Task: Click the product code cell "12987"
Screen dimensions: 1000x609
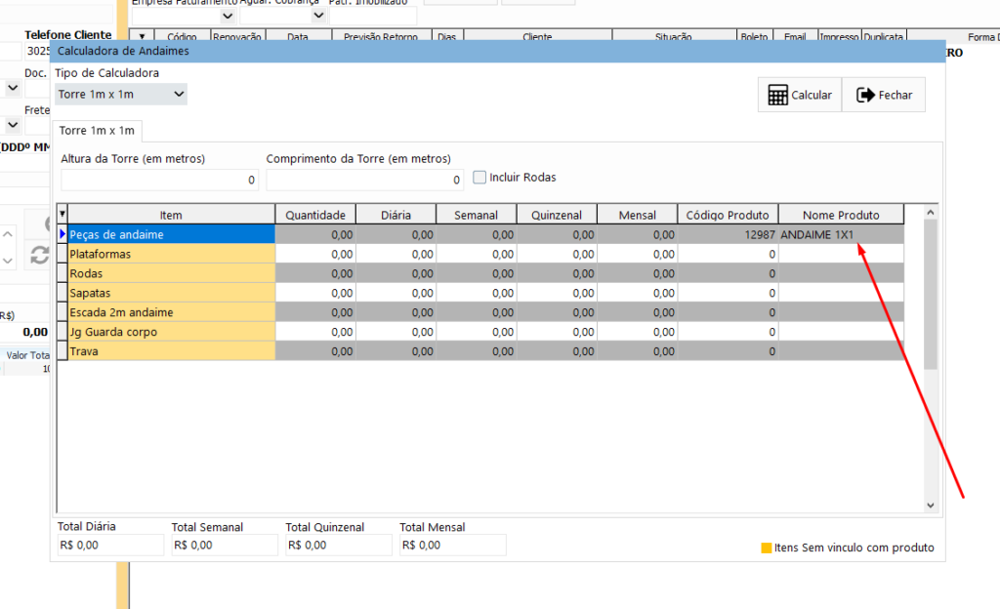Action: pyautogui.click(x=728, y=234)
